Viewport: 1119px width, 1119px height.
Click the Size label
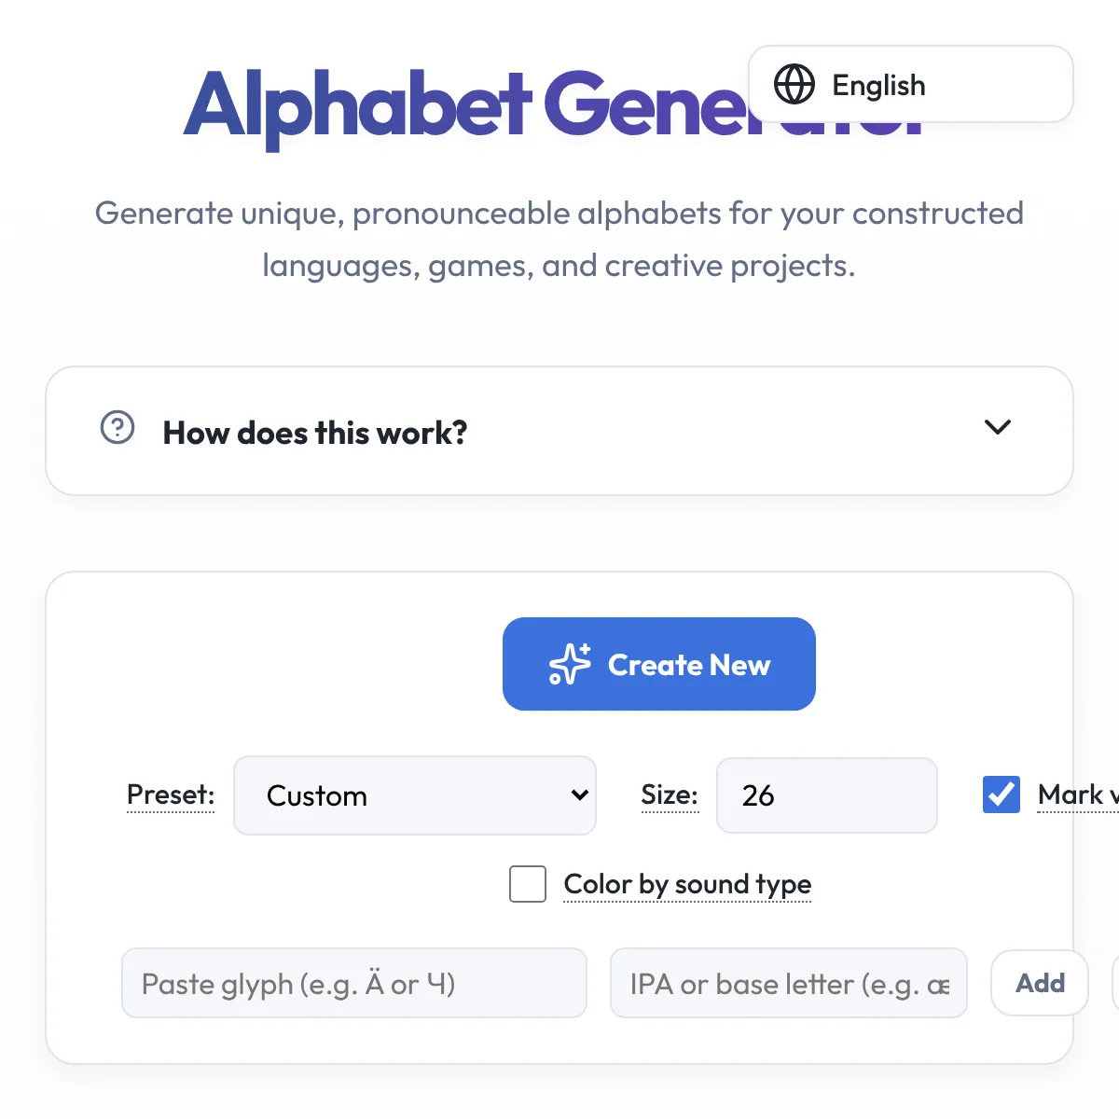coord(670,794)
